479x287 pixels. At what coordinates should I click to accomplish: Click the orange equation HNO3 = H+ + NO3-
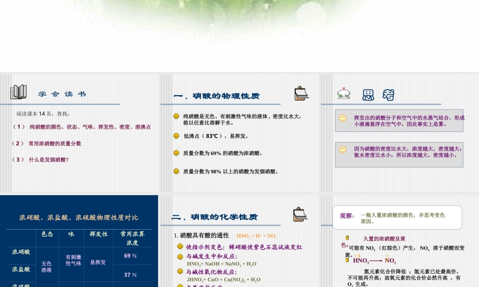pos(257,236)
